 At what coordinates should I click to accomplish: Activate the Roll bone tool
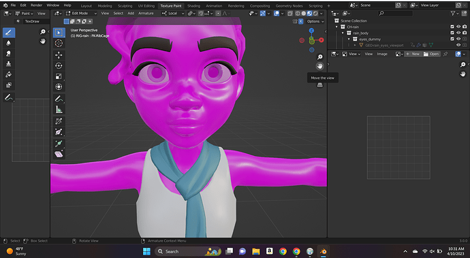click(59, 121)
